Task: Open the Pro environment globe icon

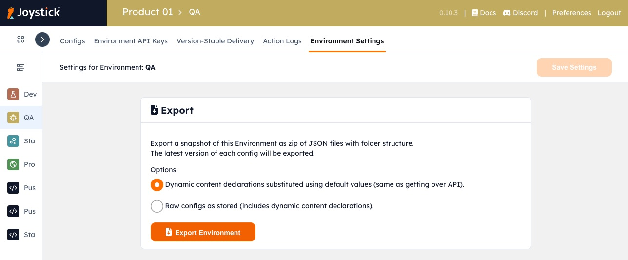Action: (13, 164)
